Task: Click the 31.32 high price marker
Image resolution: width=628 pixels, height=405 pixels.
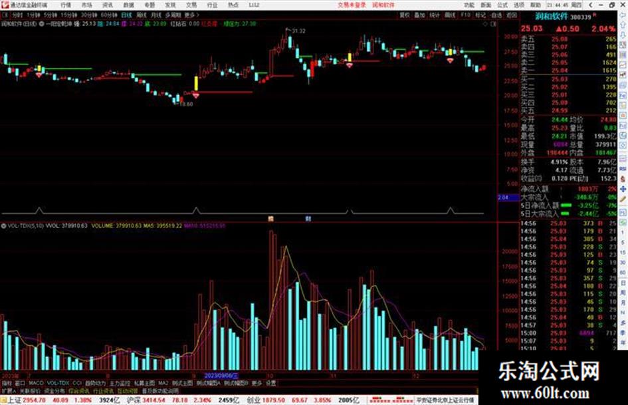Action: click(x=298, y=31)
